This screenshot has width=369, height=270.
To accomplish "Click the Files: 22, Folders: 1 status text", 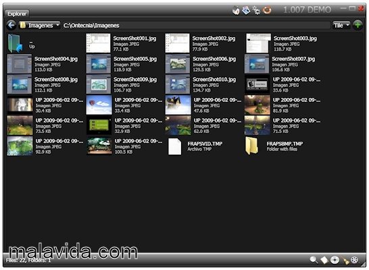I will coord(28,261).
